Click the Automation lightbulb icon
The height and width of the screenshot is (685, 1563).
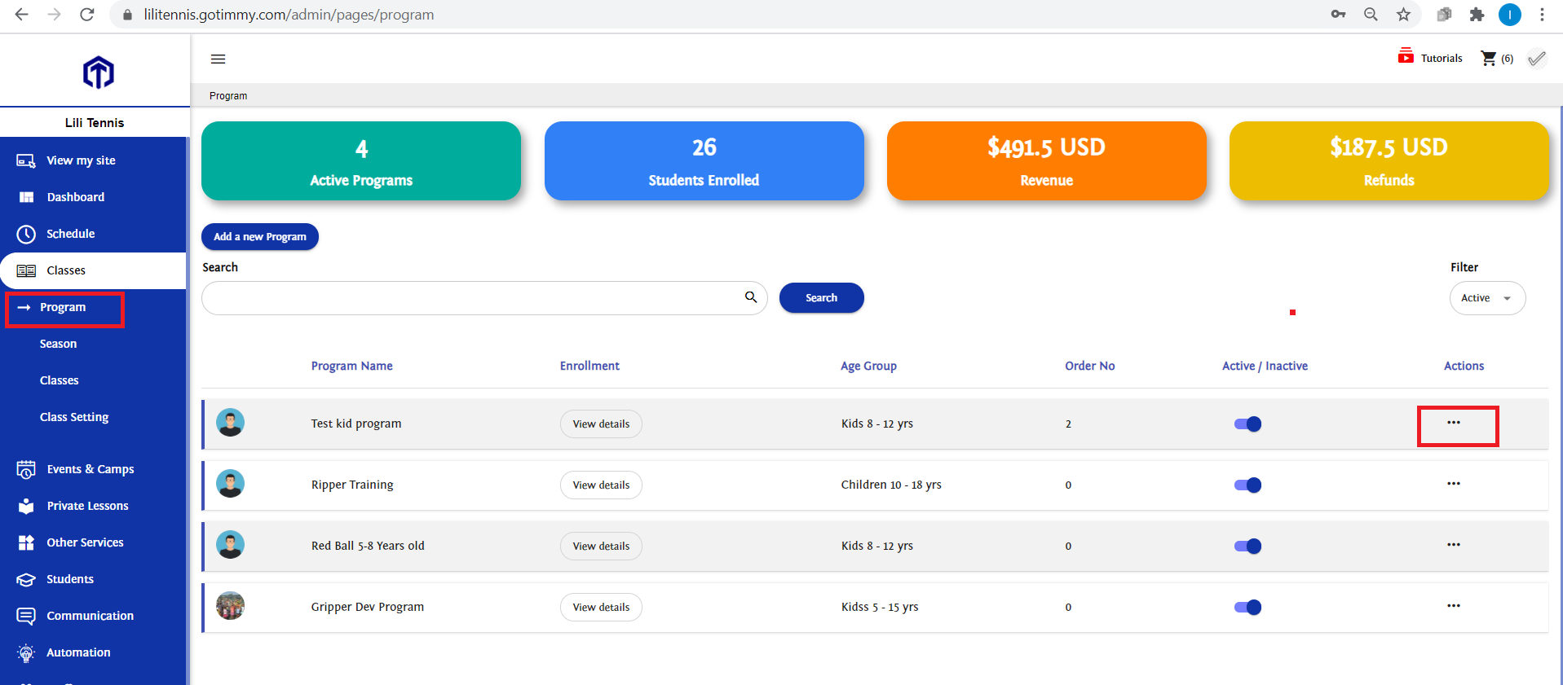[26, 652]
